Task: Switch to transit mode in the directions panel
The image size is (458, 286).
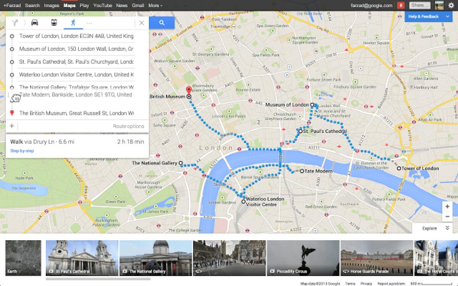Action: click(x=53, y=23)
